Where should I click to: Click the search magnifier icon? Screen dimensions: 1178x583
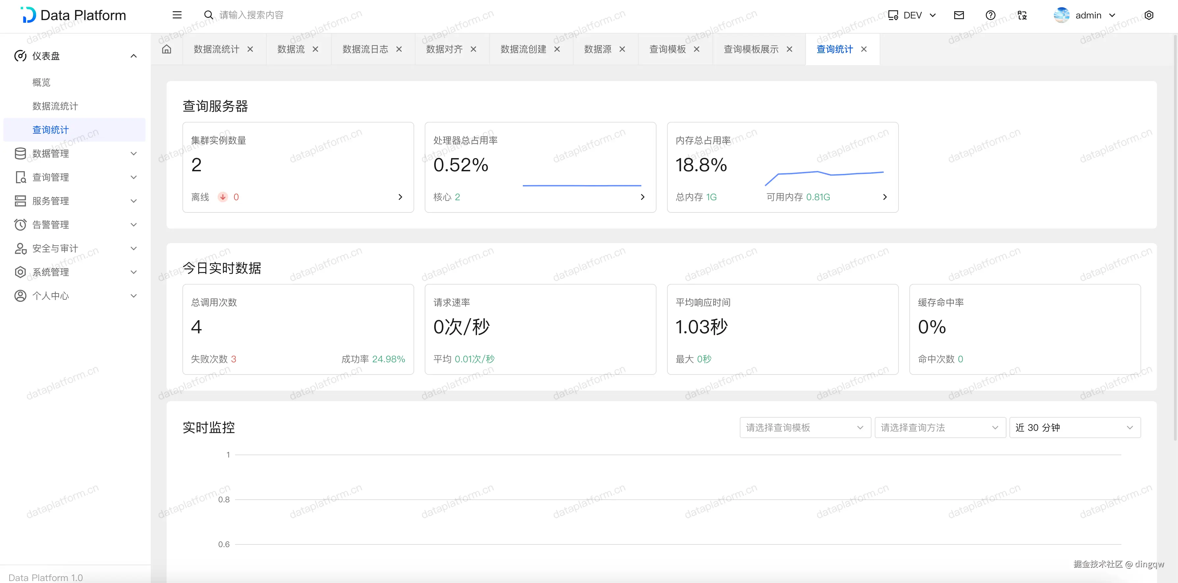click(x=208, y=15)
